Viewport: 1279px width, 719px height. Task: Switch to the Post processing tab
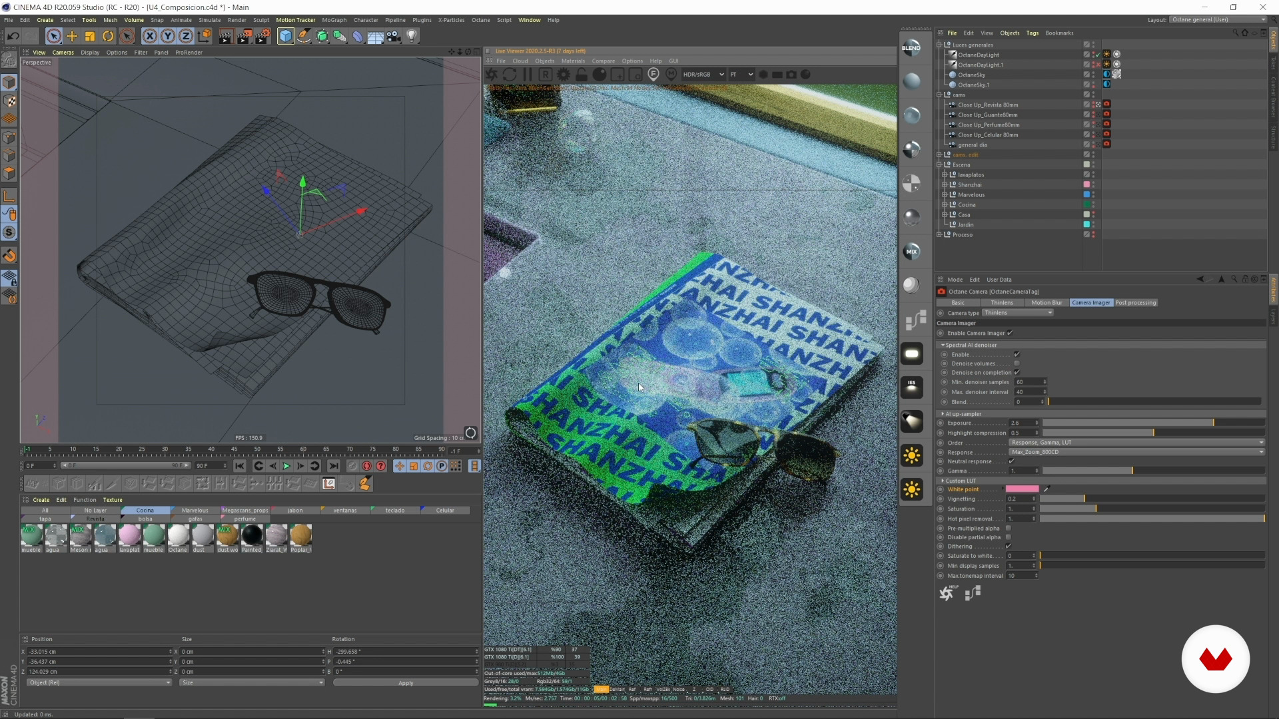pos(1136,303)
